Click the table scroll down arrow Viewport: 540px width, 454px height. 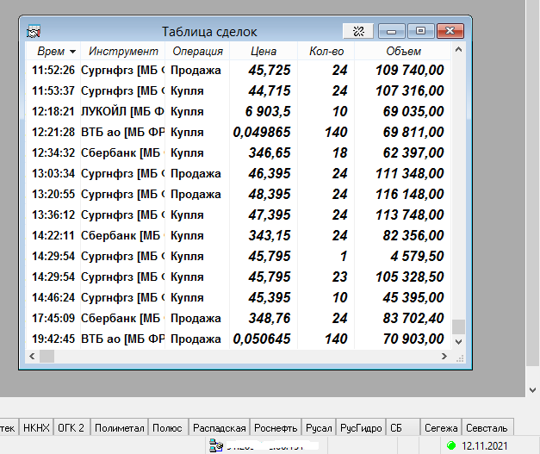point(458,342)
